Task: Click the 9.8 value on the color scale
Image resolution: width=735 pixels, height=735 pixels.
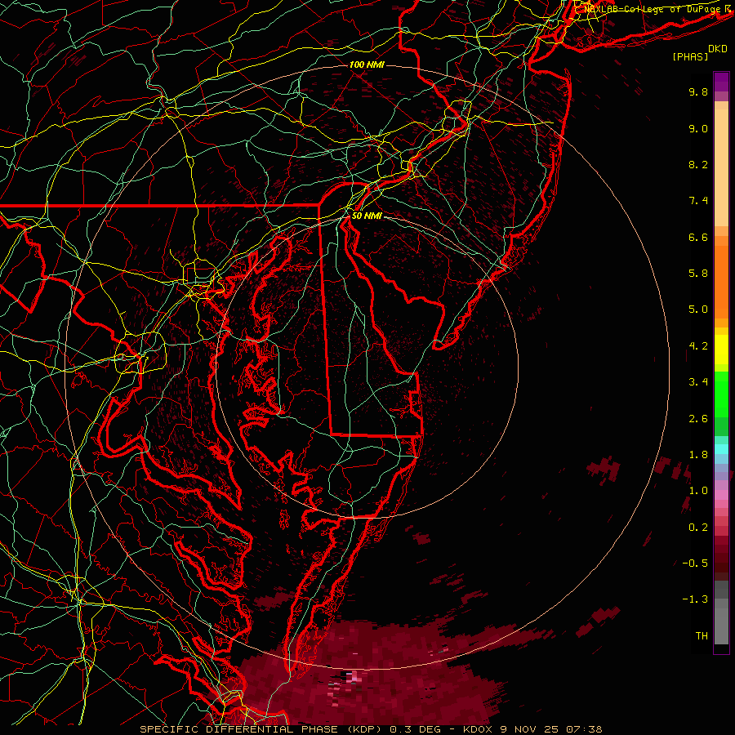Action: [x=698, y=91]
